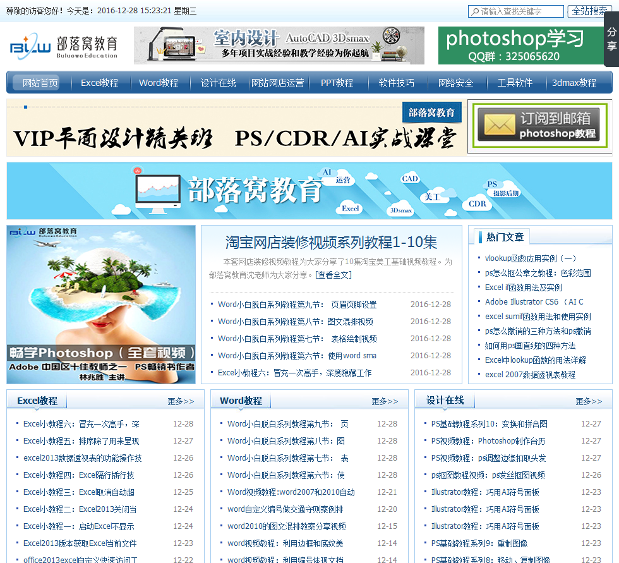The image size is (619, 563).
Task: Open Excel小教程五：排序除了用来呈现
Action: pyautogui.click(x=81, y=441)
